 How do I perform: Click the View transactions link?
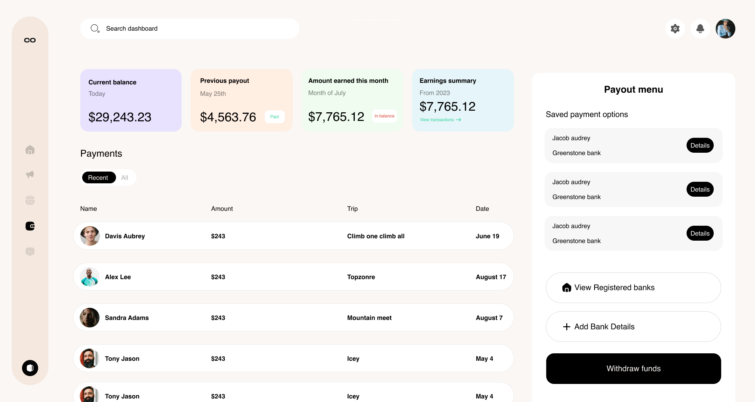click(x=440, y=120)
